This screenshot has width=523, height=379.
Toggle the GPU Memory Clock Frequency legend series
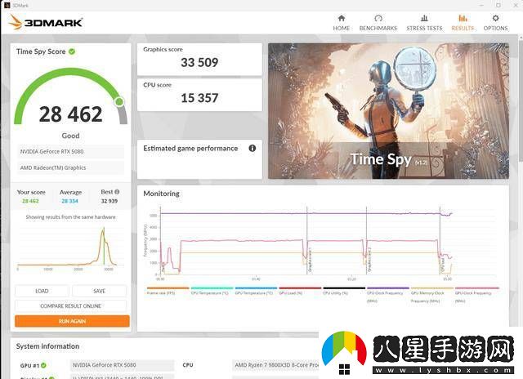tap(432, 294)
